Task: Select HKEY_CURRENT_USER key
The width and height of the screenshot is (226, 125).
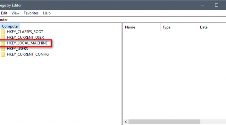Action: 25,37
